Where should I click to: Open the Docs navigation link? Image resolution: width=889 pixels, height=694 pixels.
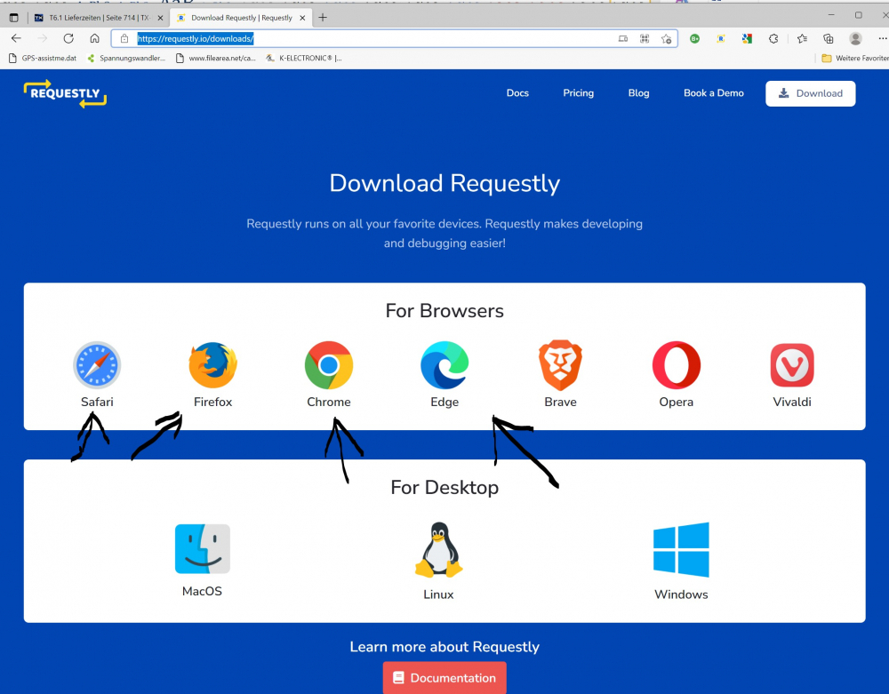[x=517, y=93]
